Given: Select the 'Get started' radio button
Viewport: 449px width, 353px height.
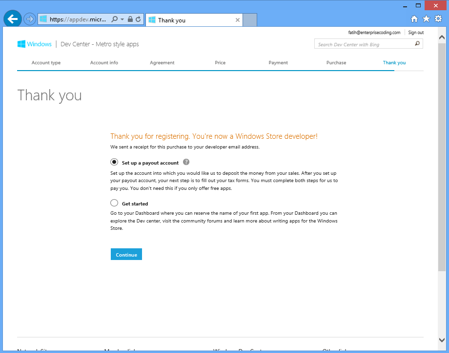Looking at the screenshot, I should 114,203.
